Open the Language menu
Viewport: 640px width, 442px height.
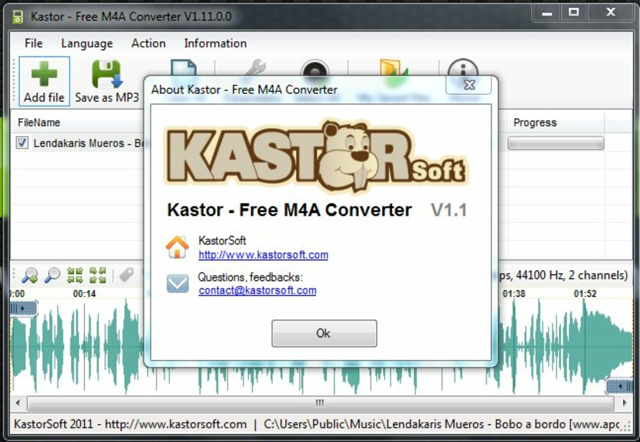87,43
